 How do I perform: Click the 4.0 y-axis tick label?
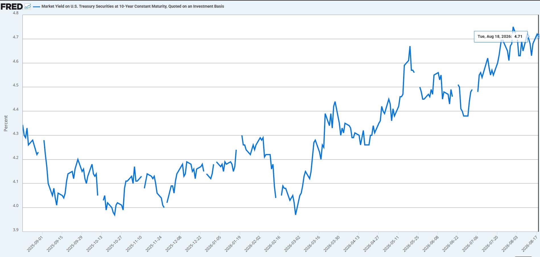pos(16,206)
